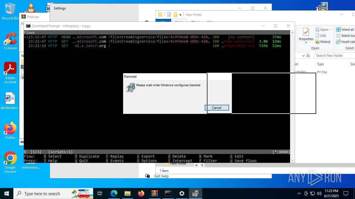The width and height of the screenshot is (355, 199).
Task: Show hidden system tray icons
Action: point(299,193)
